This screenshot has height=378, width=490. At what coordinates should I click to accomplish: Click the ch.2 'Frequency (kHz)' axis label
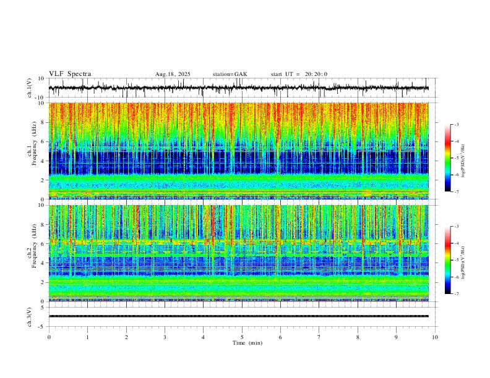(x=34, y=246)
